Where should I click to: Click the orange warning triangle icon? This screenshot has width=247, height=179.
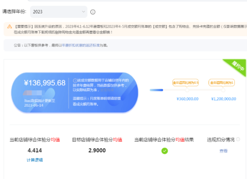point(9,26)
